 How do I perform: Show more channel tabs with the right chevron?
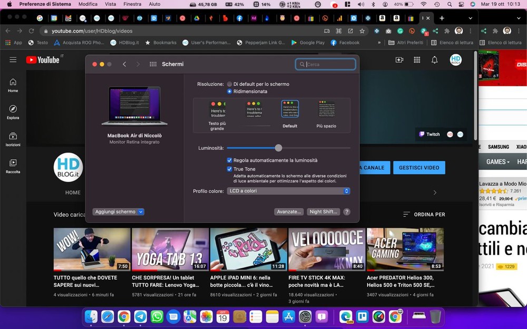tap(435, 192)
